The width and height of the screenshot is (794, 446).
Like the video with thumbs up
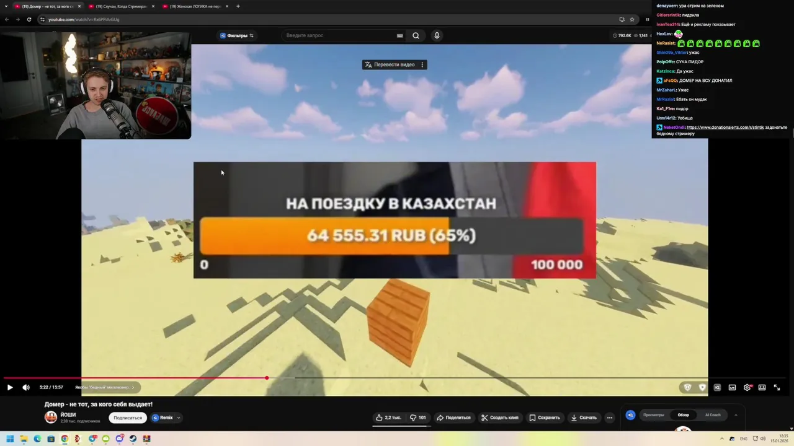(388, 418)
